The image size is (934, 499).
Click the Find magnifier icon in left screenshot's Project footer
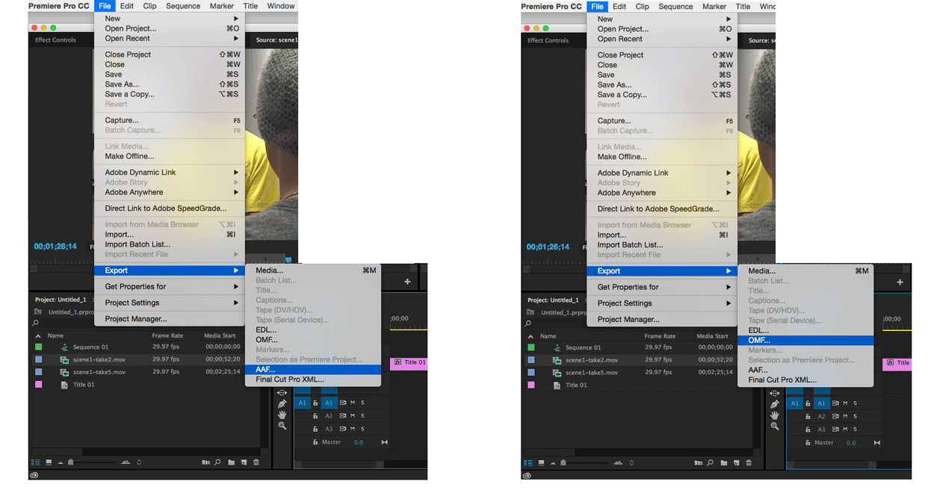(x=217, y=462)
